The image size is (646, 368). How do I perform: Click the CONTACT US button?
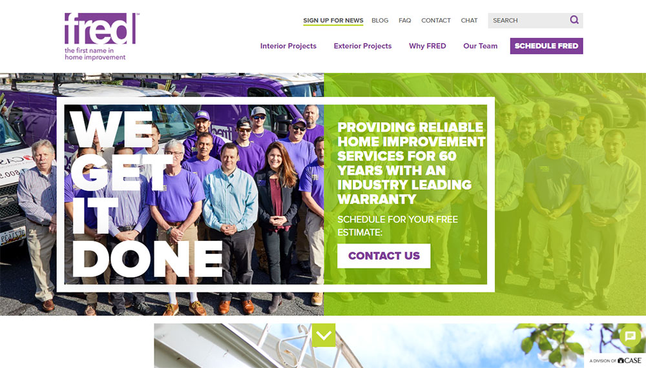(x=384, y=256)
